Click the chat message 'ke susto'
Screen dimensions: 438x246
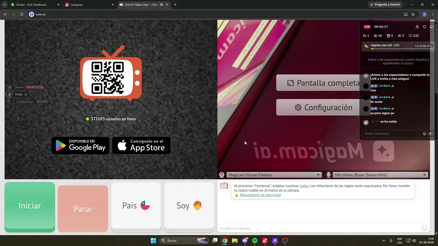376,102
